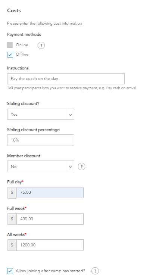The height and width of the screenshot is (280, 143).
Task: Select the Full day price field
Action: coord(50,193)
